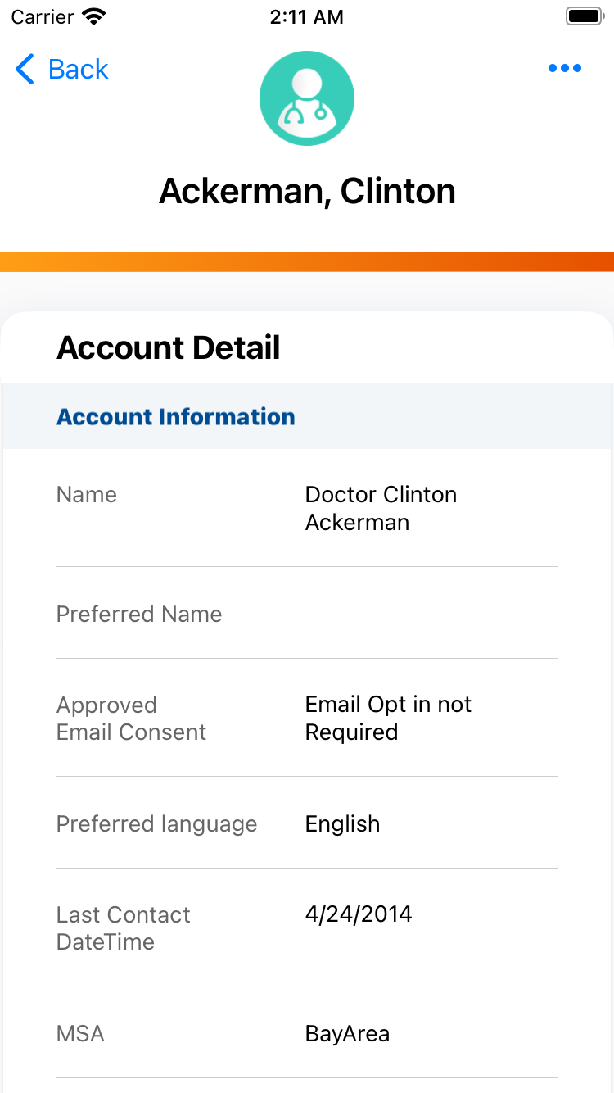The width and height of the screenshot is (614, 1093).
Task: Tap the battery indicator icon
Action: [585, 17]
